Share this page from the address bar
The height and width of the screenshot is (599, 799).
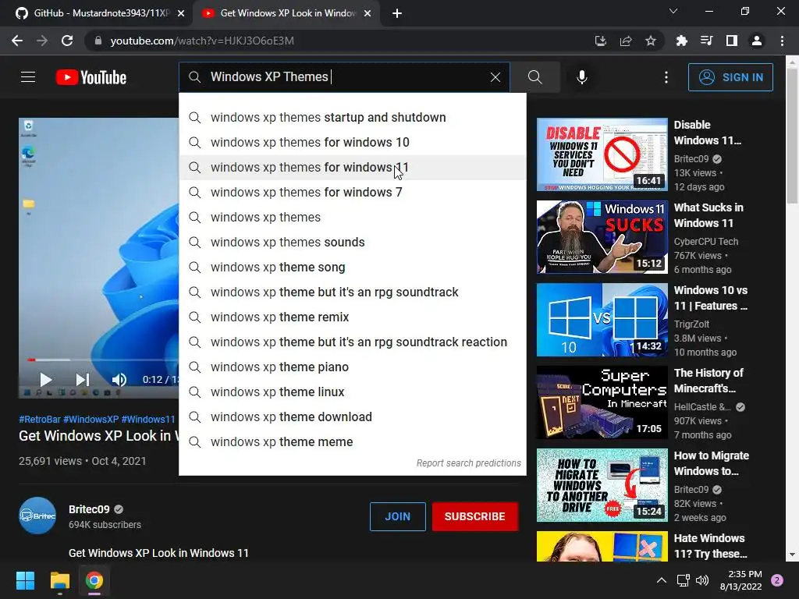coord(625,41)
